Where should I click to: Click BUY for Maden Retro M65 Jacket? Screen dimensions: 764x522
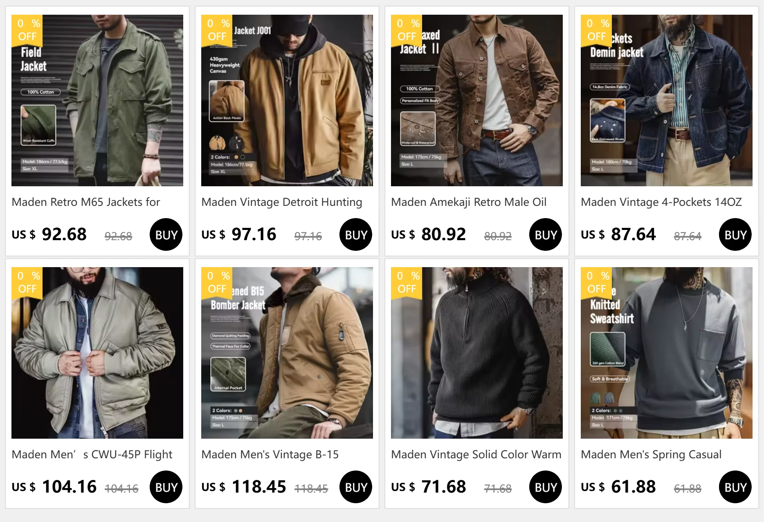point(166,234)
